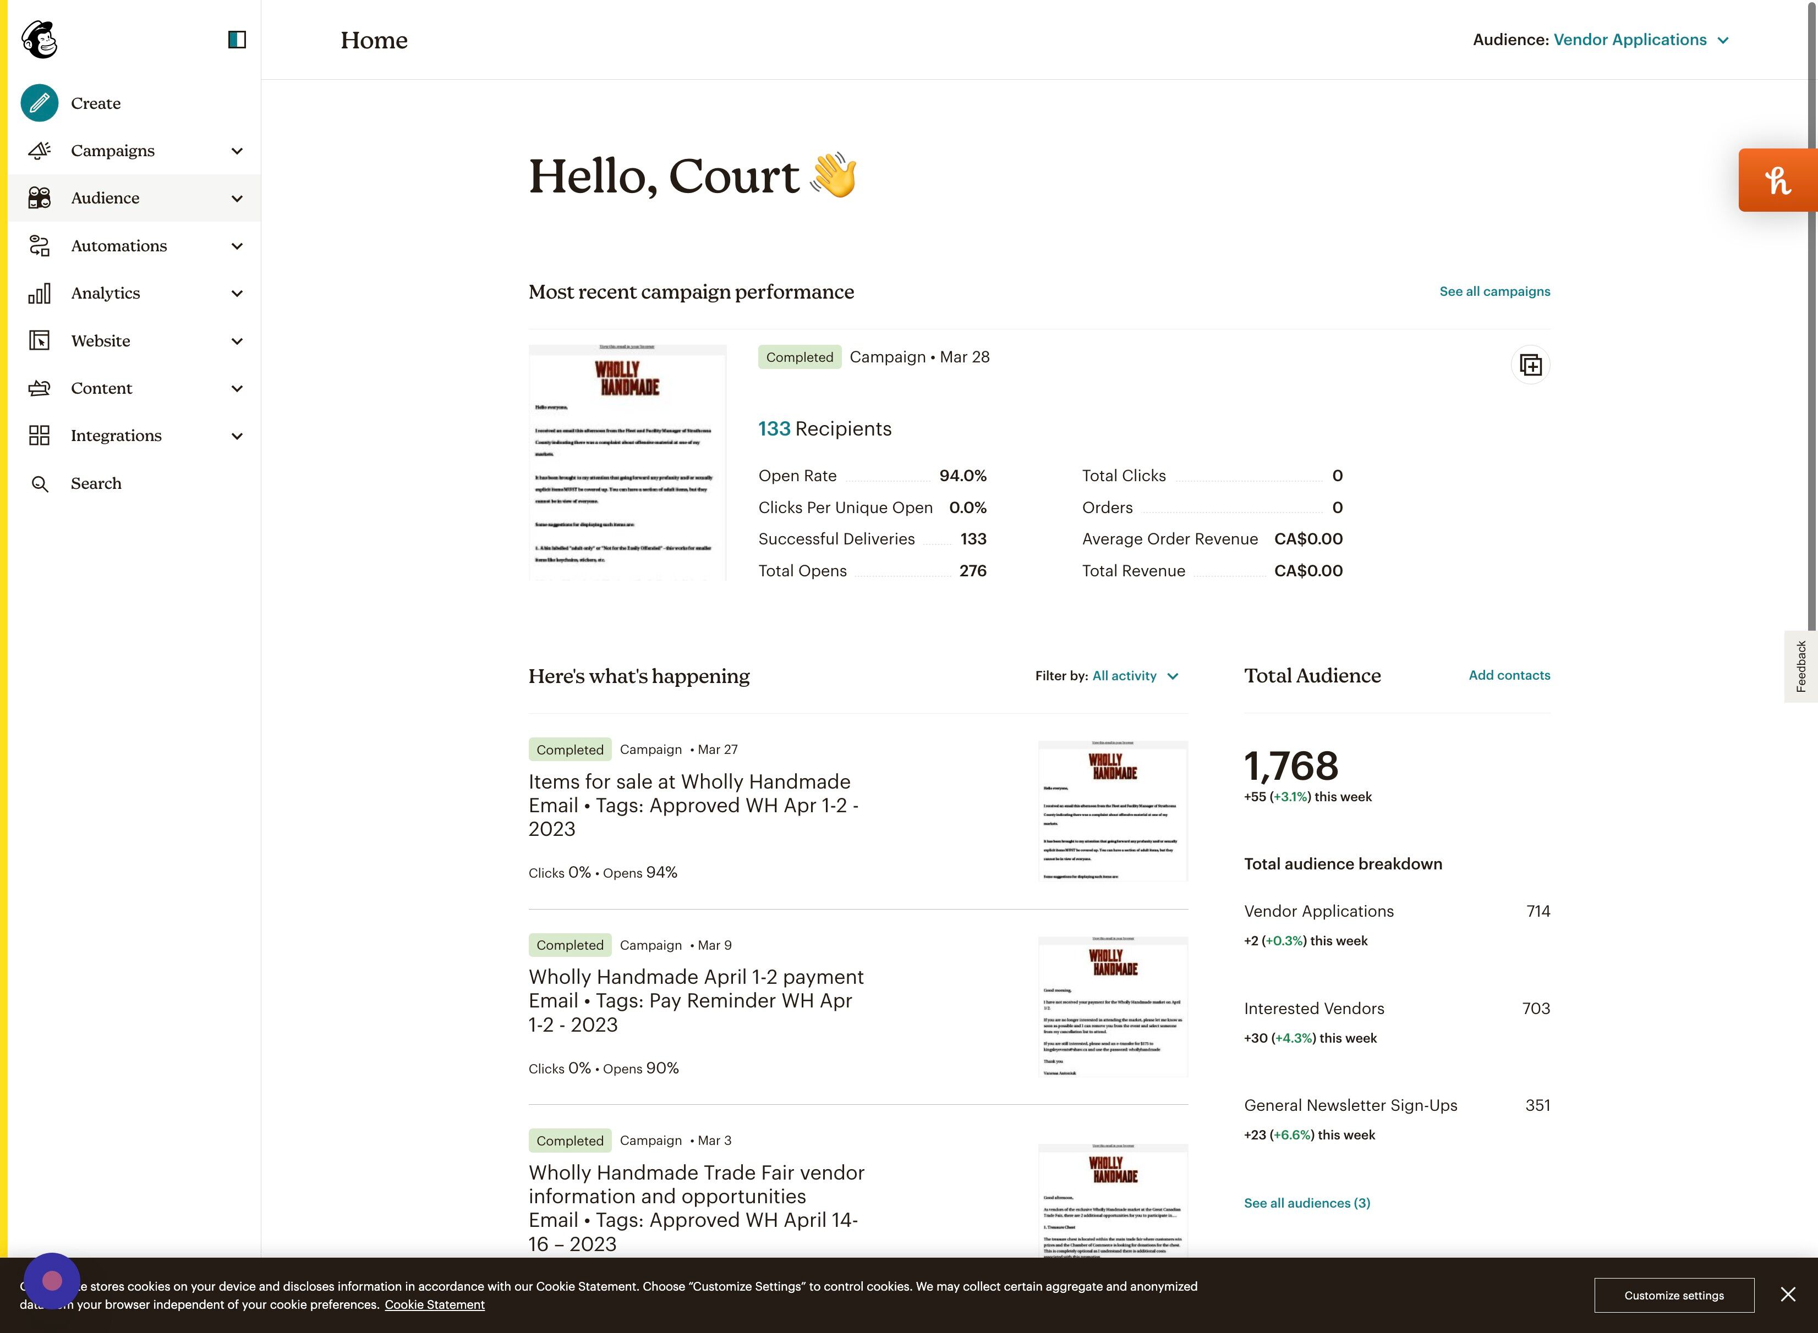Open the Automations section icon
The image size is (1818, 1333).
[39, 245]
